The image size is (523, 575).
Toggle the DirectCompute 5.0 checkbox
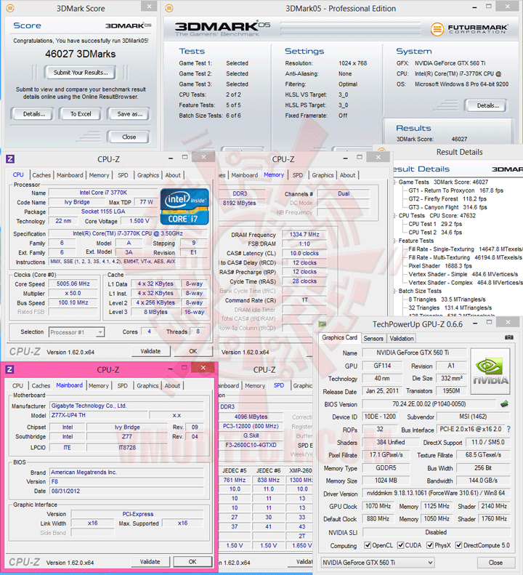click(458, 545)
